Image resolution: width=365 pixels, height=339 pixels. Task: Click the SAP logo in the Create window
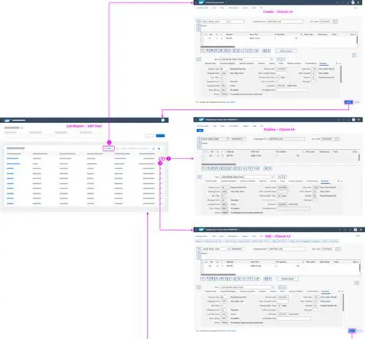click(201, 2)
